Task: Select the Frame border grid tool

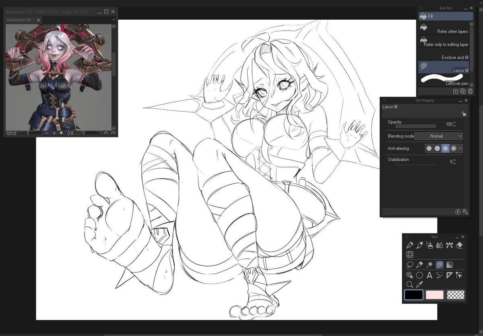Action: (x=410, y=254)
